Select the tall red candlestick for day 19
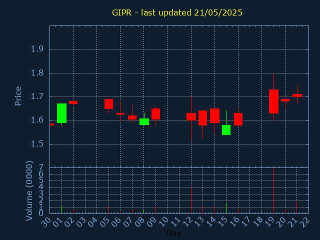This screenshot has width=320, height=240. 273,101
